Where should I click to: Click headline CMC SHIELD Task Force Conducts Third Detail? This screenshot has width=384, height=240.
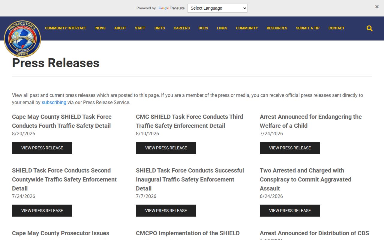point(189,121)
